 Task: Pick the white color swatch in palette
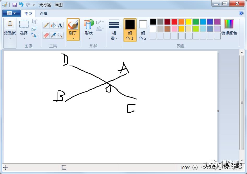153,29
